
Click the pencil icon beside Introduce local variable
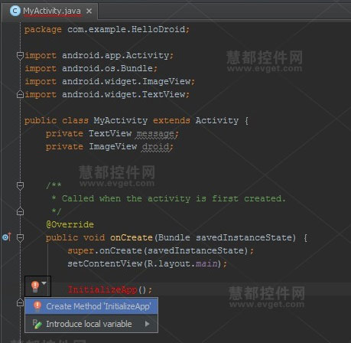[x=37, y=324]
